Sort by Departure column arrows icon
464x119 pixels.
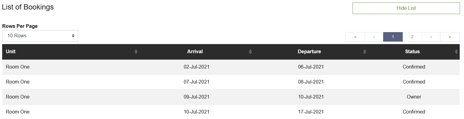(x=364, y=52)
